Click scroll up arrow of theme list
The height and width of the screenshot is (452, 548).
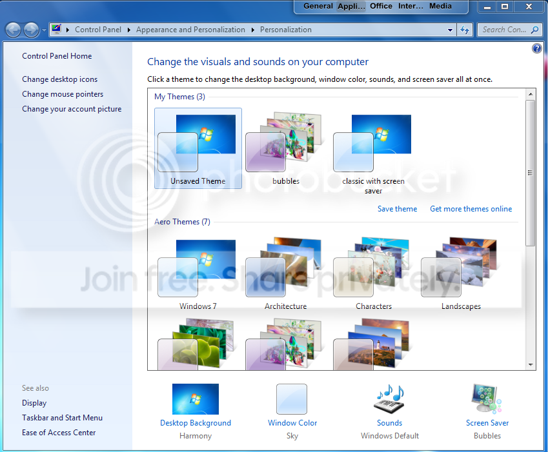coord(530,94)
